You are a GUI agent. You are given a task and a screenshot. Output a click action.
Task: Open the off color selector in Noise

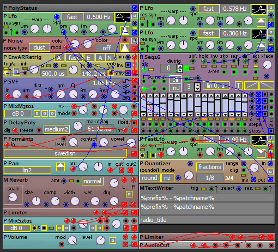pos(106,48)
